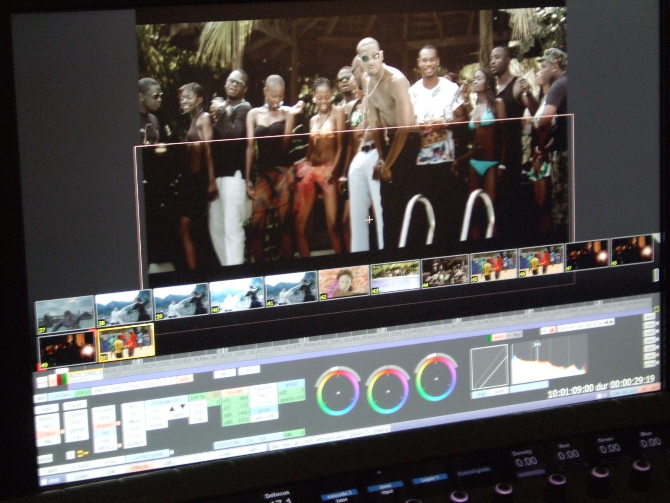This screenshot has height=503, width=670.
Task: Click the tab value field
Action: (294, 434)
